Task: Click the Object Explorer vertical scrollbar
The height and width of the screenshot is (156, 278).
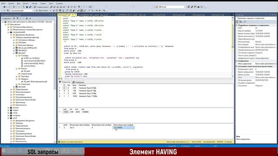Action: coord(55,81)
